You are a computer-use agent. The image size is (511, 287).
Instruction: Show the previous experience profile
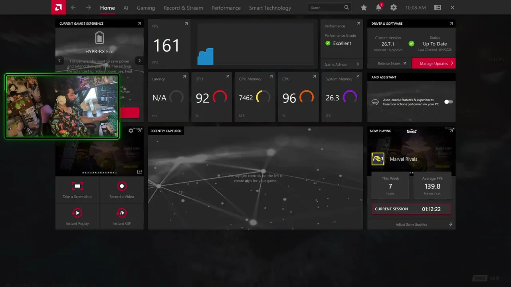pyautogui.click(x=60, y=61)
